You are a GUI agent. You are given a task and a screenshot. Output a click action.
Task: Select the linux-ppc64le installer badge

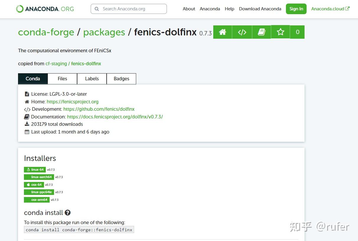coord(39,192)
